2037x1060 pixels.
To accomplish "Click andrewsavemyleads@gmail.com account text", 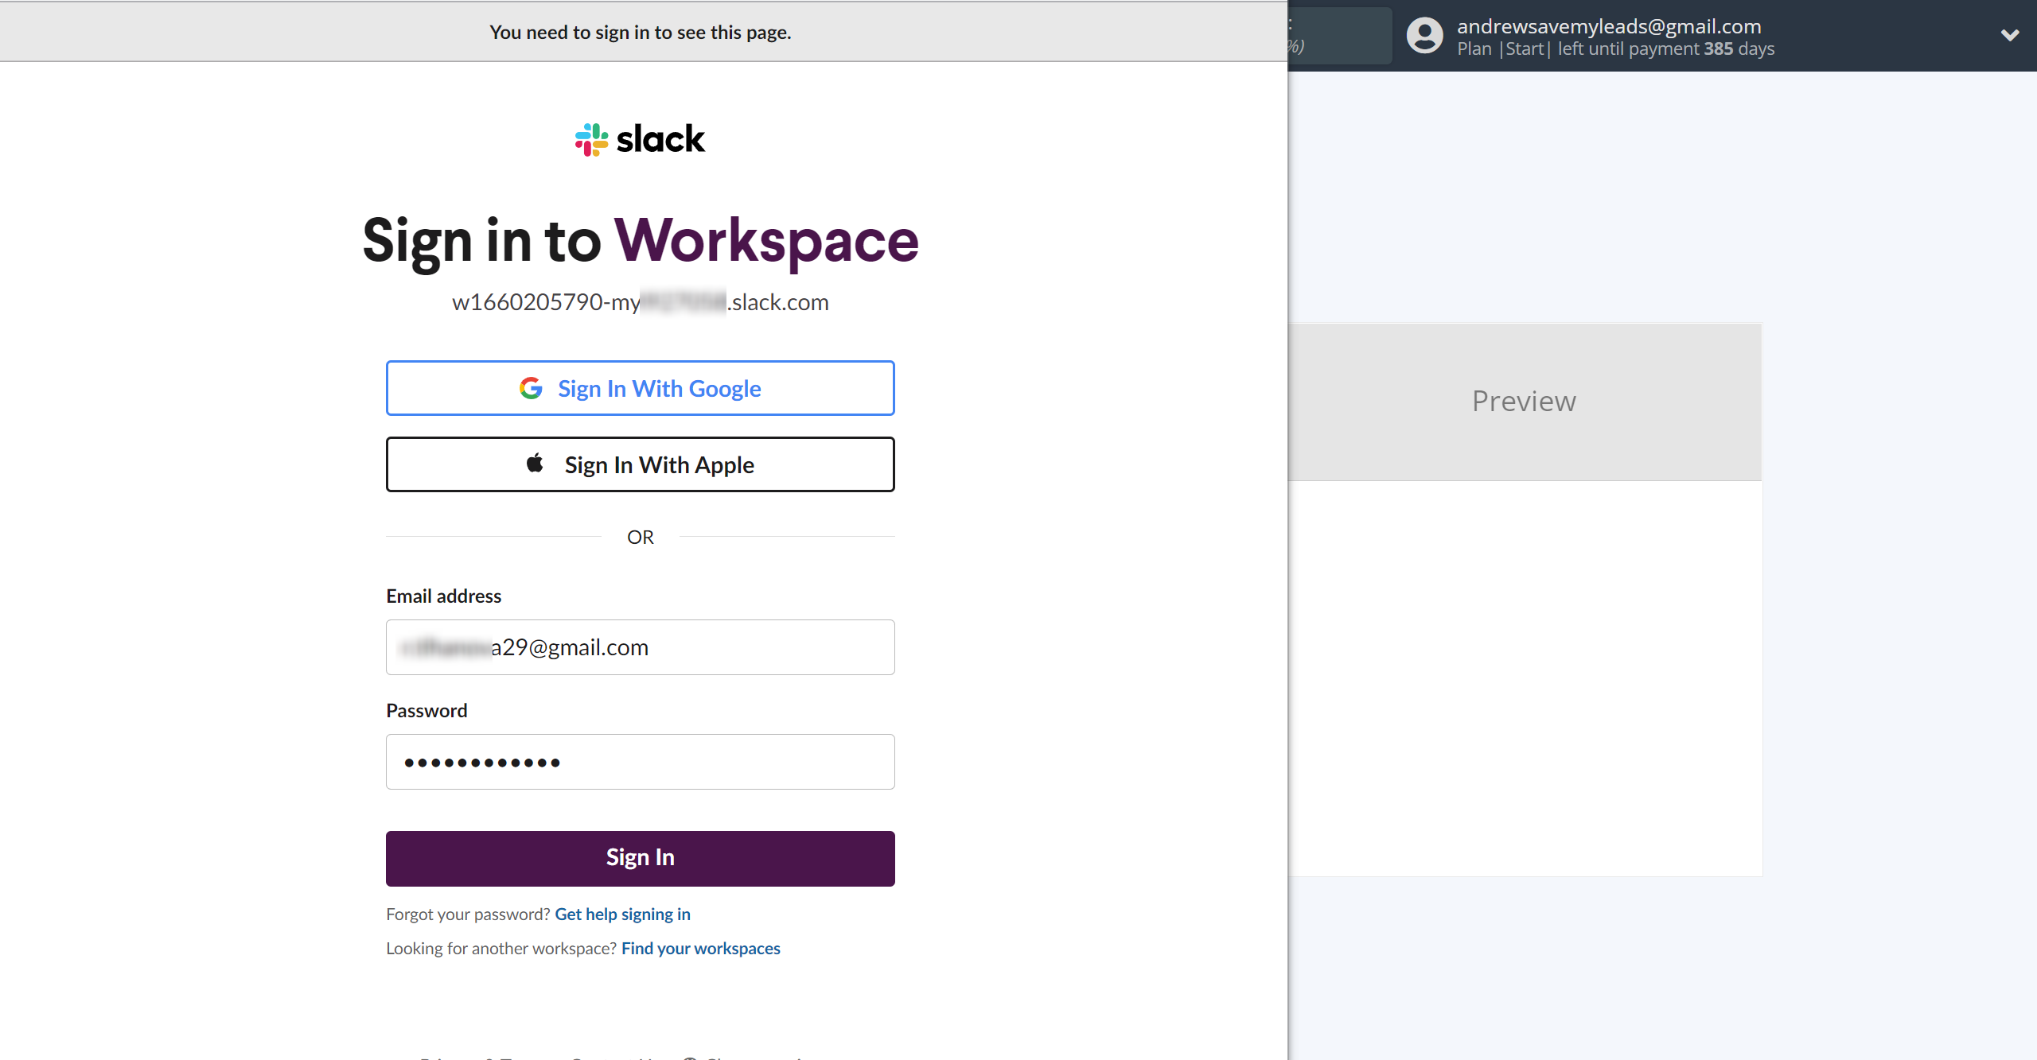I will (1609, 26).
